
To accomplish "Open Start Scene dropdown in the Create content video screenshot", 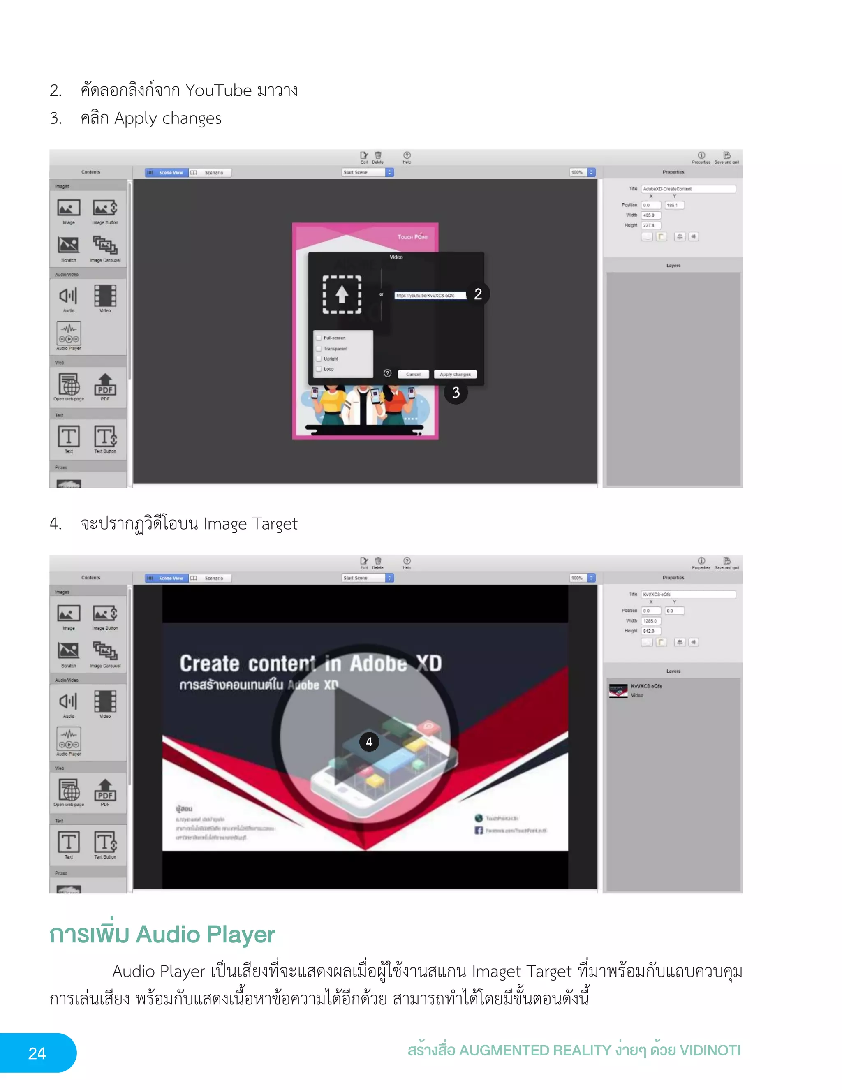I will point(368,578).
